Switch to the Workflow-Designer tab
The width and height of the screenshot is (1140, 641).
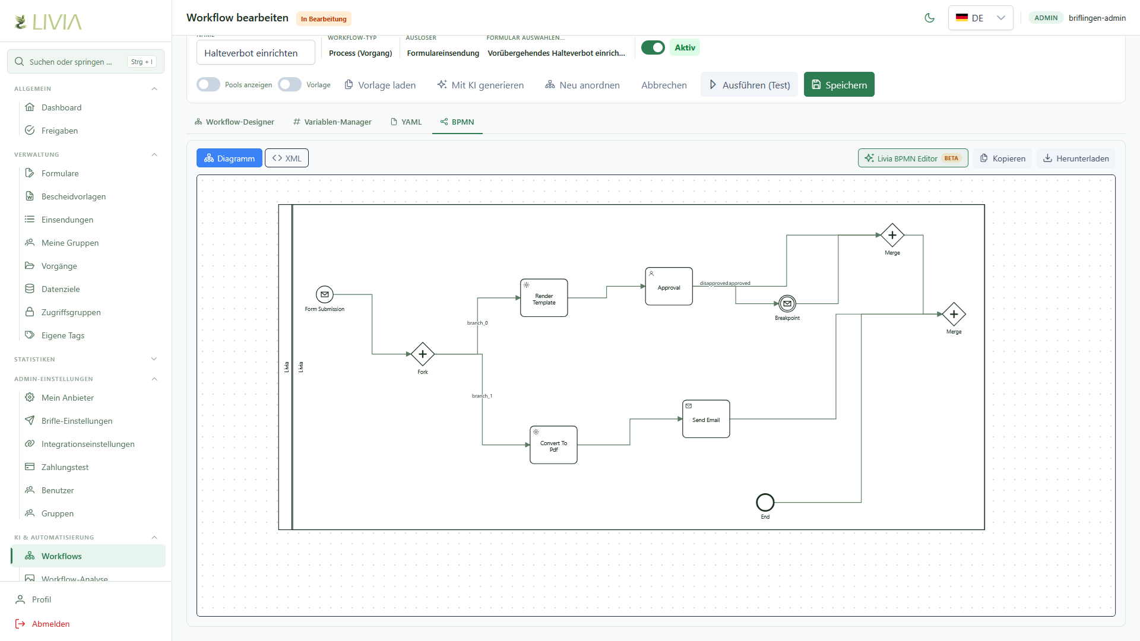pos(234,122)
